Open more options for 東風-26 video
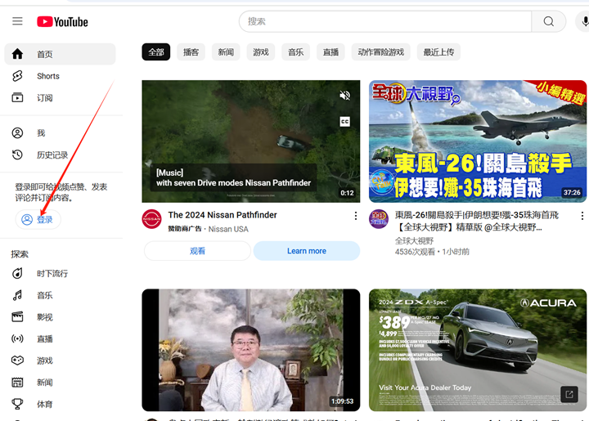The width and height of the screenshot is (589, 421). tap(582, 216)
